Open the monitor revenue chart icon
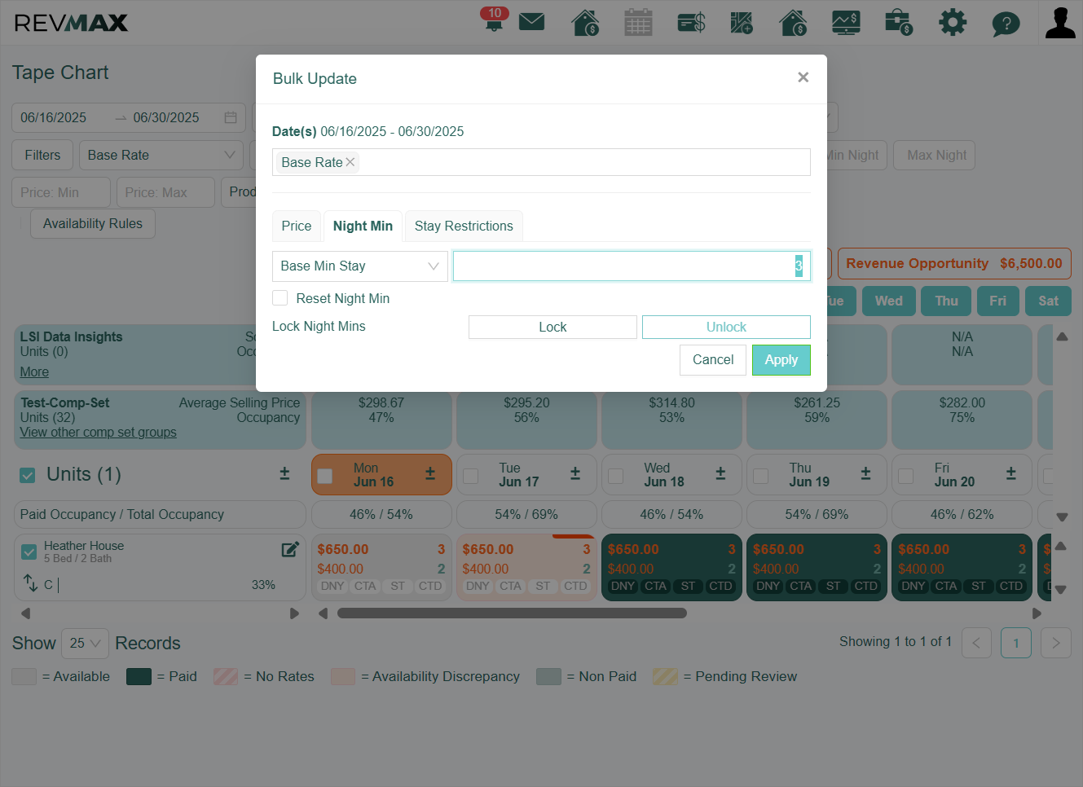 (x=846, y=22)
